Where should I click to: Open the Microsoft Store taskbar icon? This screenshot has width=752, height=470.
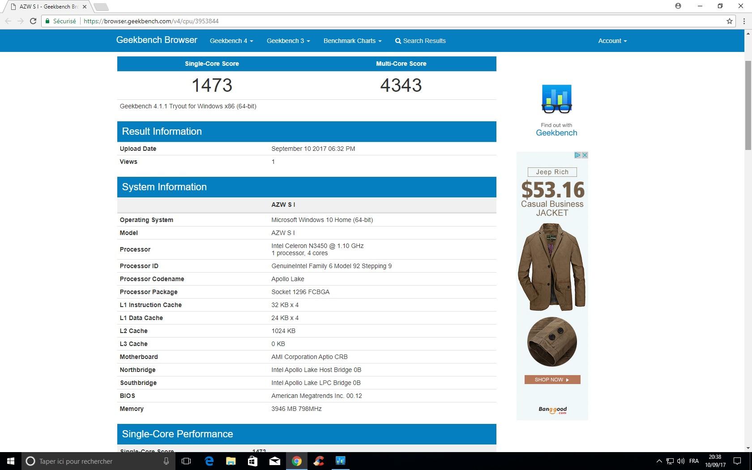coord(252,461)
